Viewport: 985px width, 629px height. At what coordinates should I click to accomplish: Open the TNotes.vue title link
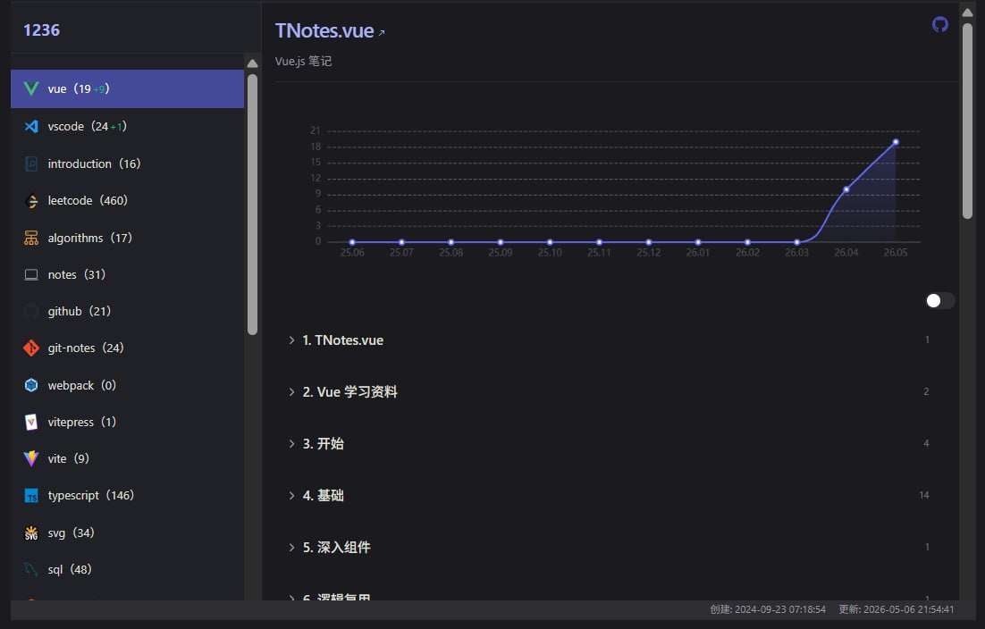[x=330, y=30]
